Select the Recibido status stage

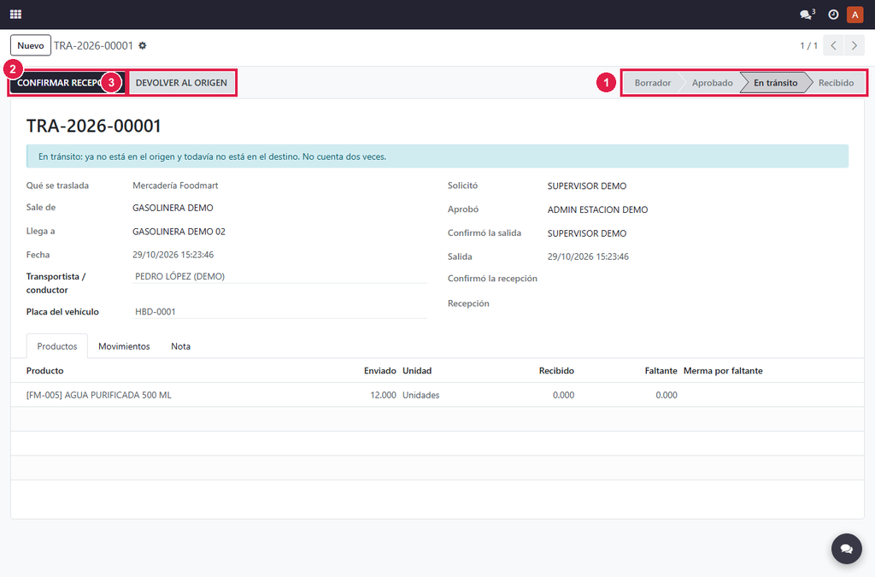[x=836, y=83]
